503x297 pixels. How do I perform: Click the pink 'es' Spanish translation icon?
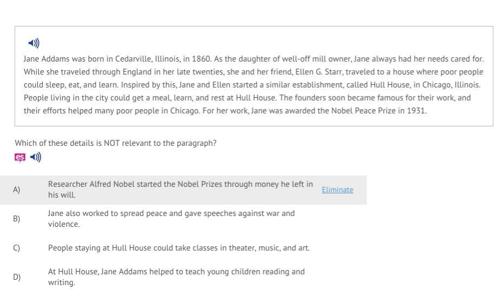pos(20,158)
